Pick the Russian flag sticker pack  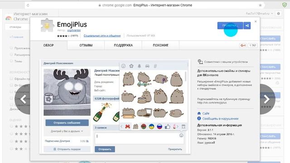[159, 127]
